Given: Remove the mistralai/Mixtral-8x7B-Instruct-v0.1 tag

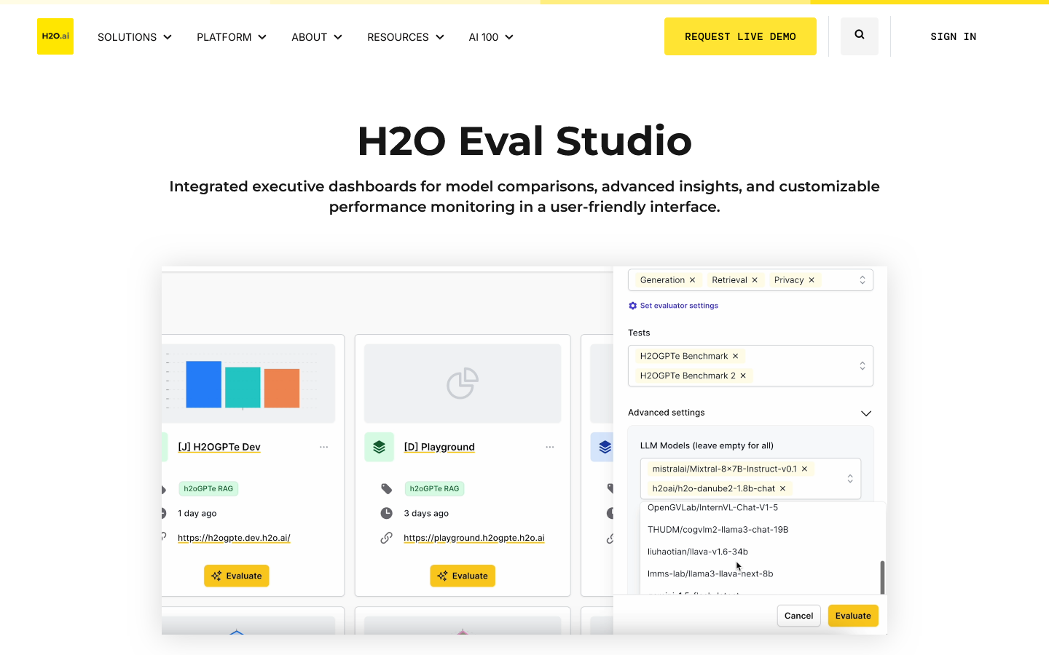Looking at the screenshot, I should [x=804, y=469].
